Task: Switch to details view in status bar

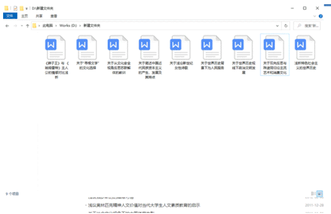Action: (x=313, y=194)
